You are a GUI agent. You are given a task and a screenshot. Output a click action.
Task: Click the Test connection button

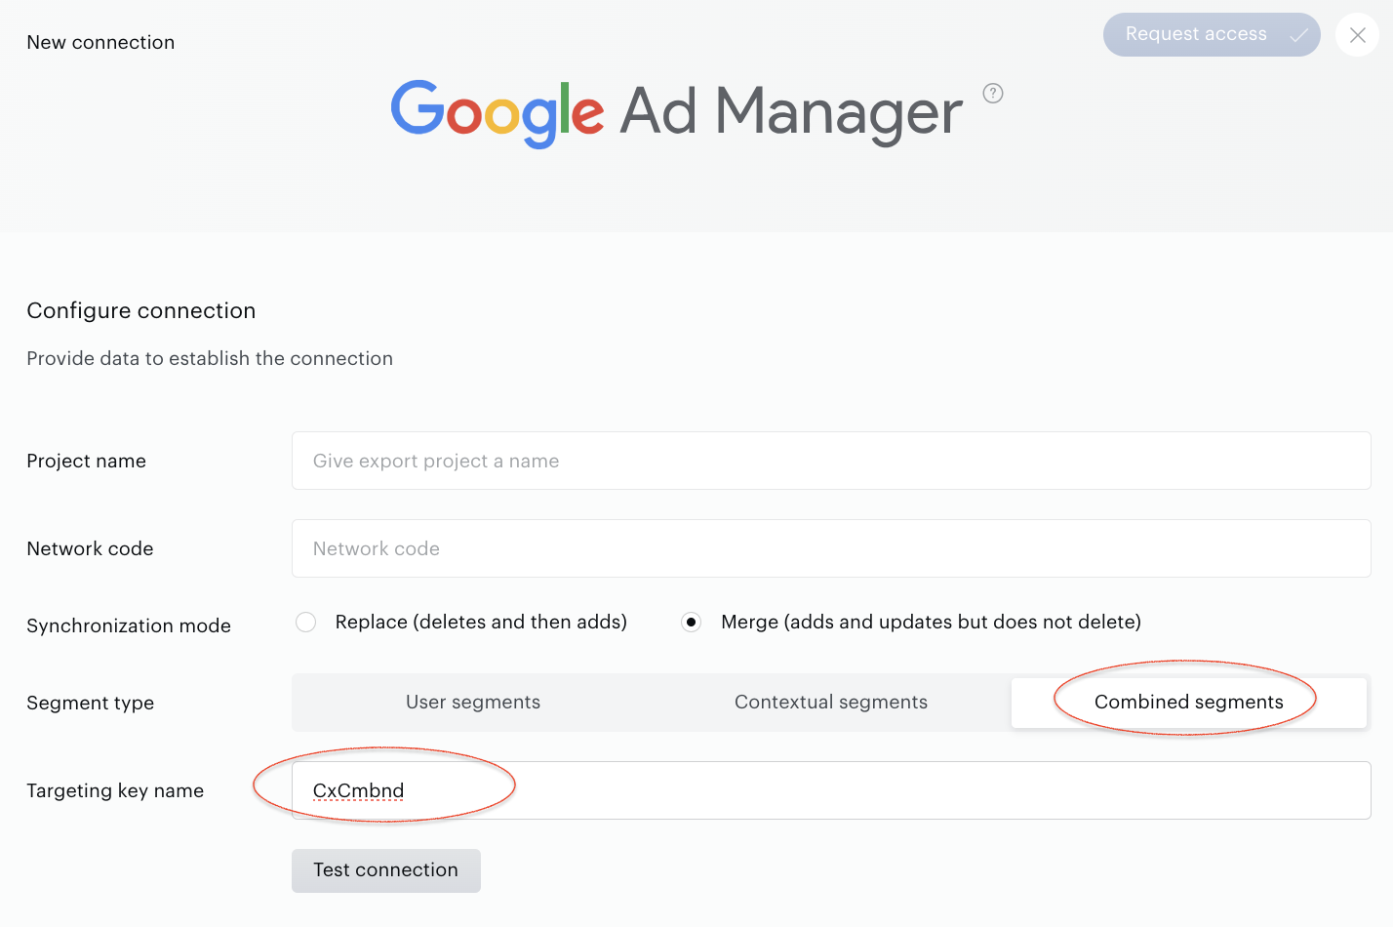[386, 870]
